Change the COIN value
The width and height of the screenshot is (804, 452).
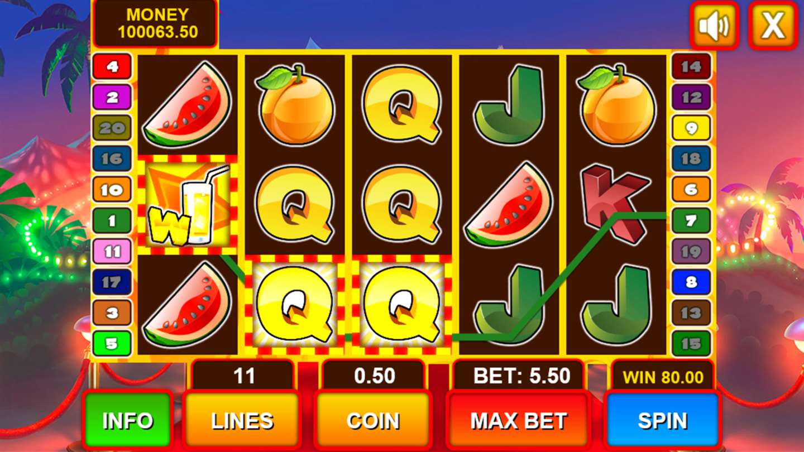(x=373, y=420)
